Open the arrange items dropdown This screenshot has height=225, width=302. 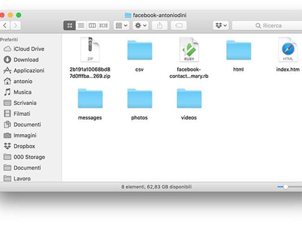point(121,26)
